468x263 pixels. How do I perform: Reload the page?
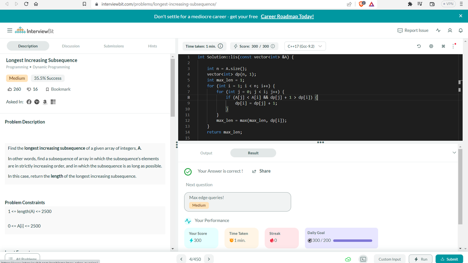point(25,4)
